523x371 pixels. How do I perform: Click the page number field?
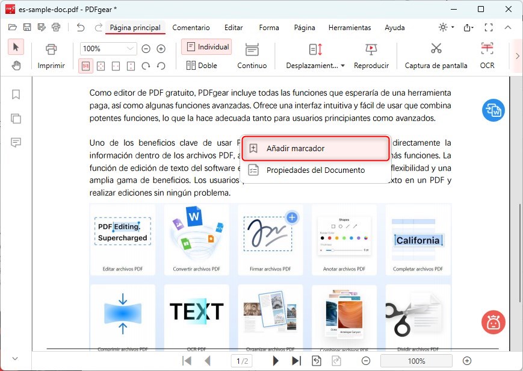click(242, 361)
